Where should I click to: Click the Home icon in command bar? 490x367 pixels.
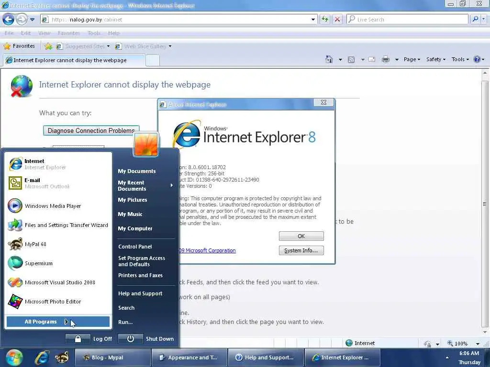pos(329,59)
